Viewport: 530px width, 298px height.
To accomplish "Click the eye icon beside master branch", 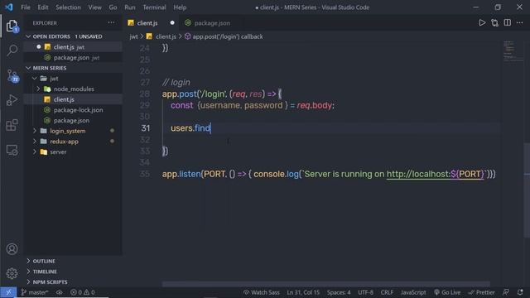I will (x=60, y=292).
